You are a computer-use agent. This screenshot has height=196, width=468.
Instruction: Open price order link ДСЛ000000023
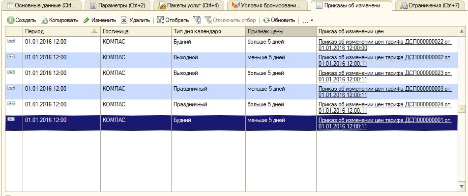[385, 76]
